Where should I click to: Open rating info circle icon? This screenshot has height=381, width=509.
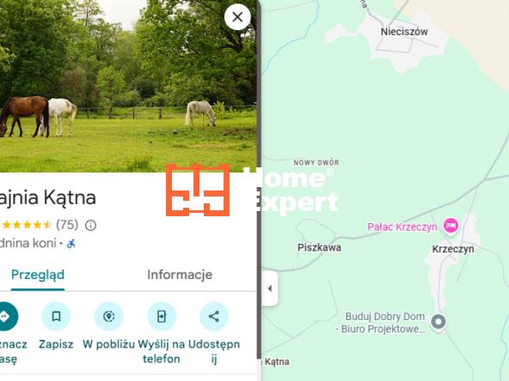pyautogui.click(x=90, y=225)
